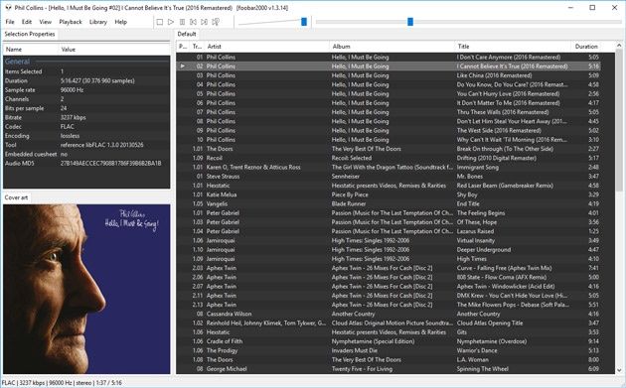Click the Value column header in properties

(114, 50)
